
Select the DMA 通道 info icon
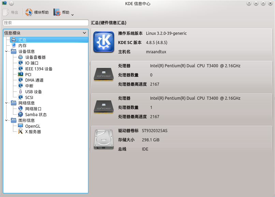20,80
